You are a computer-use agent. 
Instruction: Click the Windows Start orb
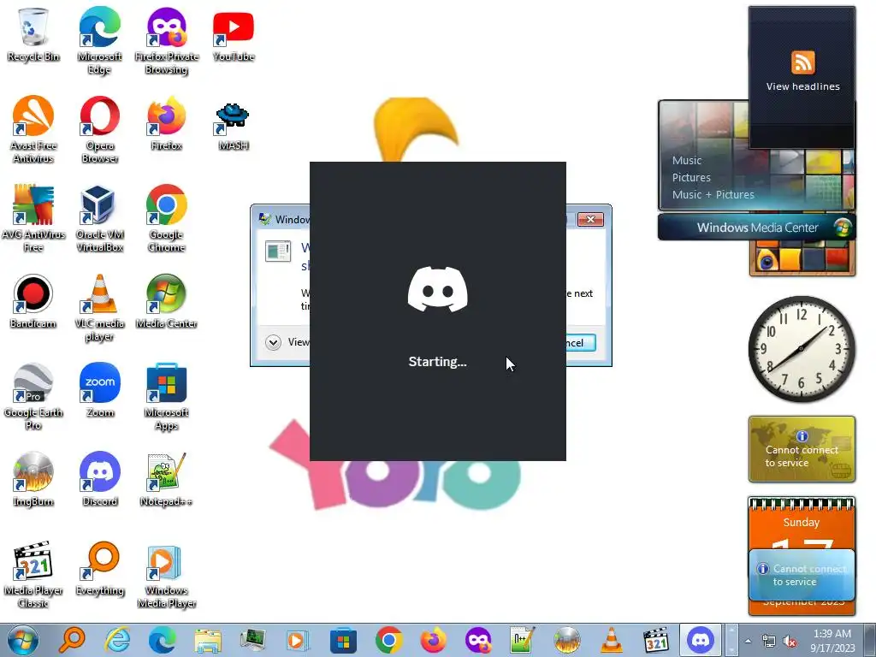23,640
